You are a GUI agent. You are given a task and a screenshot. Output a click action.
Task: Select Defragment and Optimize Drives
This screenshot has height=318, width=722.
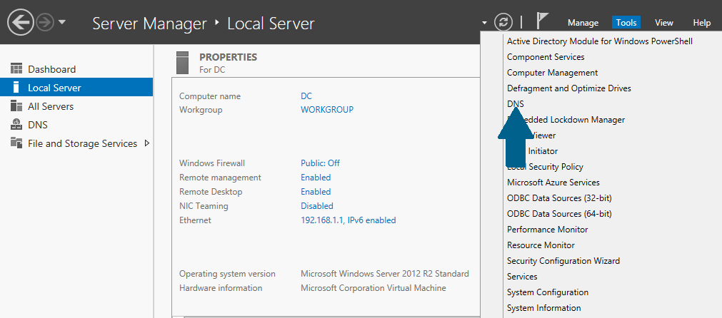tap(568, 88)
